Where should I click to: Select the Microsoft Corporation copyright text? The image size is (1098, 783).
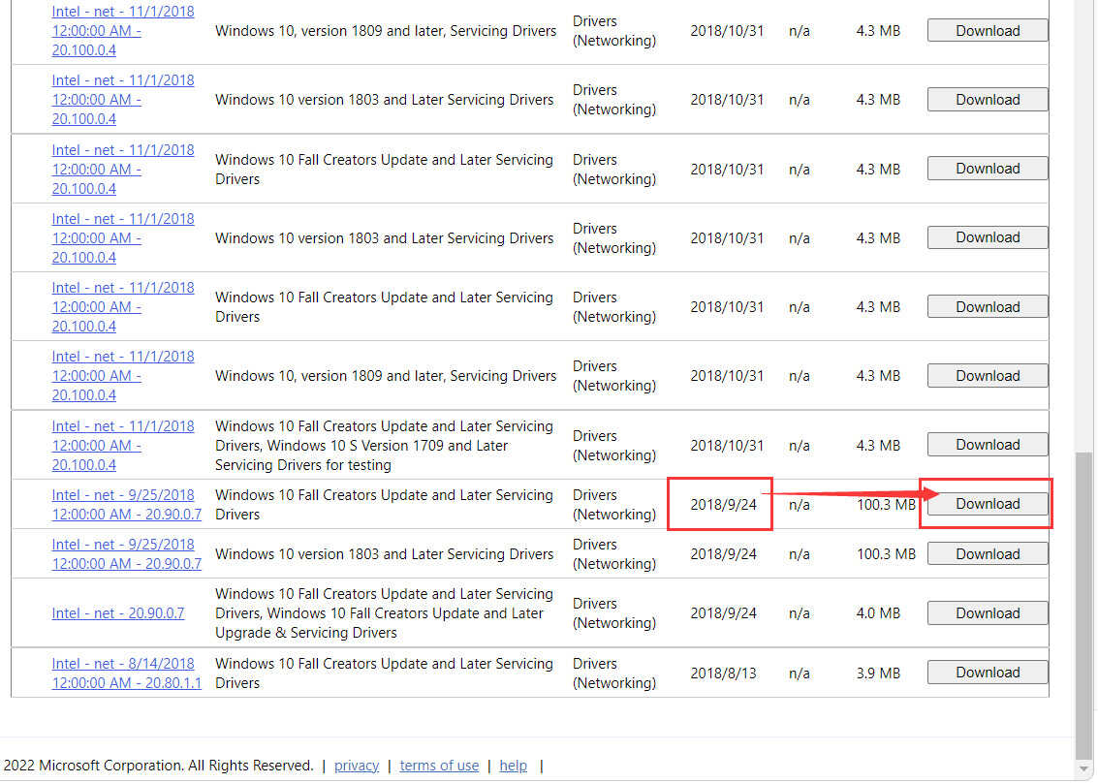pyautogui.click(x=158, y=766)
